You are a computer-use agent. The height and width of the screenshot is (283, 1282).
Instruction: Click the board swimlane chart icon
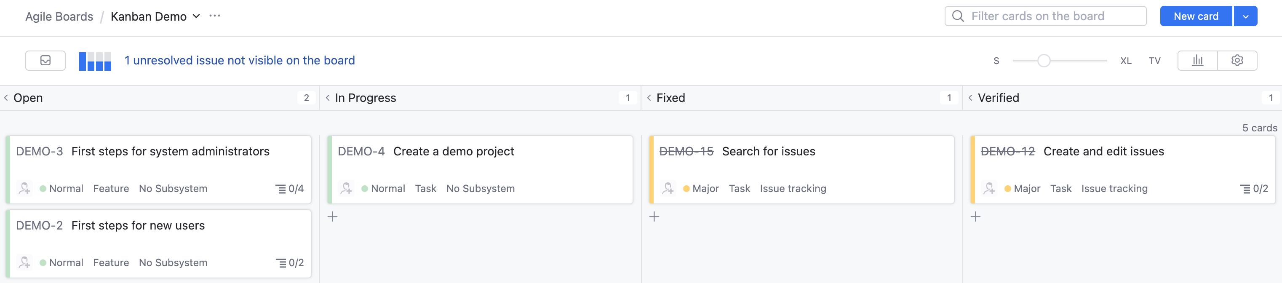tap(95, 61)
